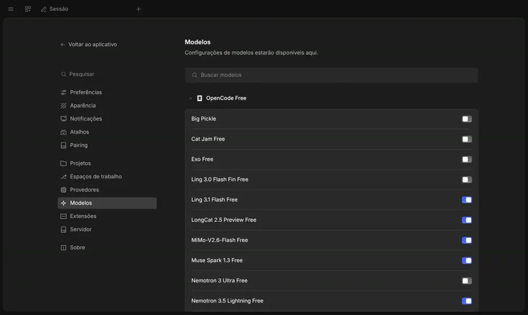
Task: Toggle off Muse Spark 1.3 Free
Action: [467, 261]
